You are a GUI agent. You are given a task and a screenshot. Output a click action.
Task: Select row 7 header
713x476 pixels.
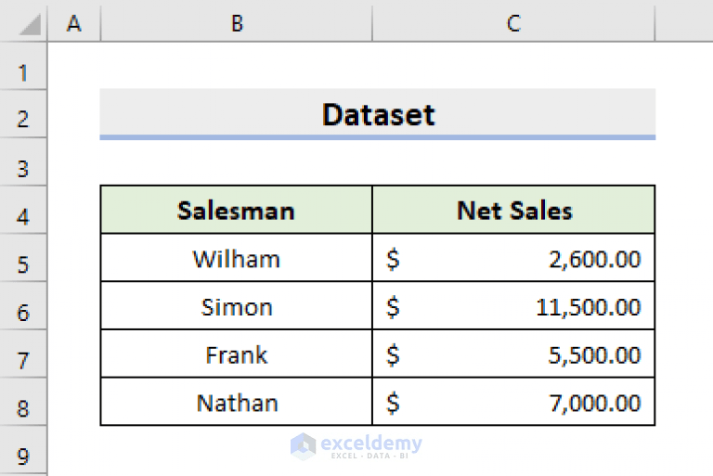click(23, 354)
